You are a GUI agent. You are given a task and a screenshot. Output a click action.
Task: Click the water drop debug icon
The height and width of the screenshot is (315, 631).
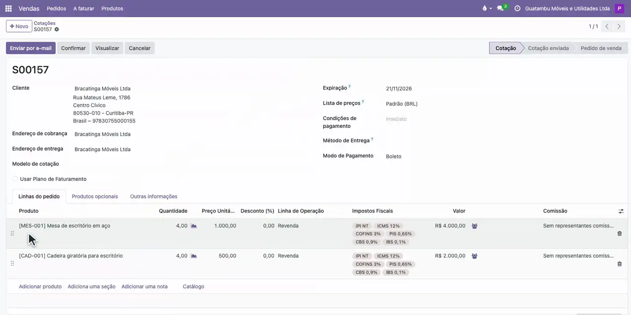(485, 8)
